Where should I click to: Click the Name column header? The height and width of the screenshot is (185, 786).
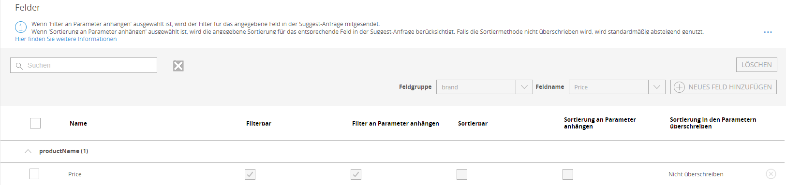tap(78, 124)
